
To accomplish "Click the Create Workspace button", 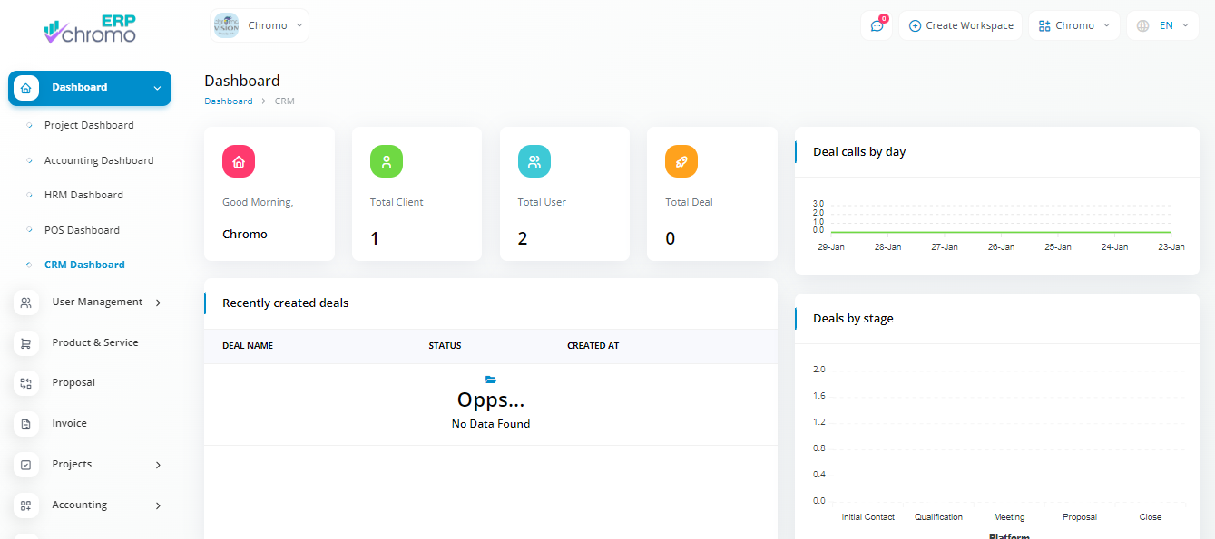I will (x=961, y=25).
